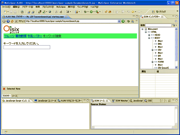Click the 属性 column header
The image size is (180, 135).
click(148, 72)
